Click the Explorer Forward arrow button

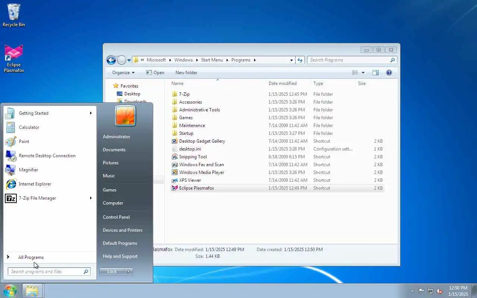(x=121, y=60)
